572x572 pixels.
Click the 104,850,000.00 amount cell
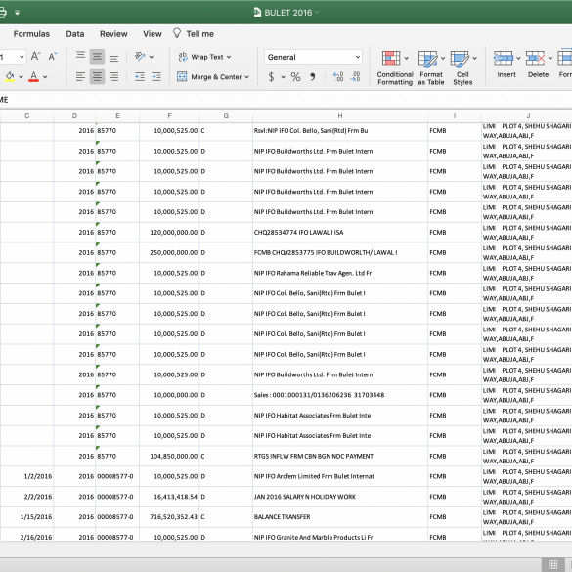pyautogui.click(x=169, y=456)
